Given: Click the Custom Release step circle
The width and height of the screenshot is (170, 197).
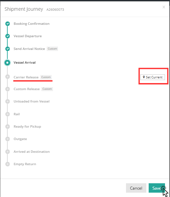Looking at the screenshot, I should [7, 89].
